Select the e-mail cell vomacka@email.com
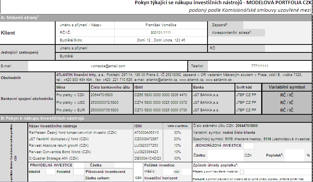Image resolution: width=313 pixels, height=182 pixels. click(108, 66)
